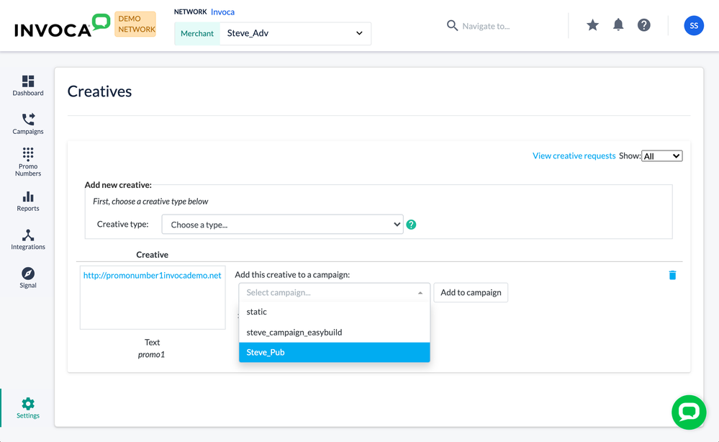This screenshot has height=442, width=719.
Task: Click the green creative type help icon
Action: [411, 225]
